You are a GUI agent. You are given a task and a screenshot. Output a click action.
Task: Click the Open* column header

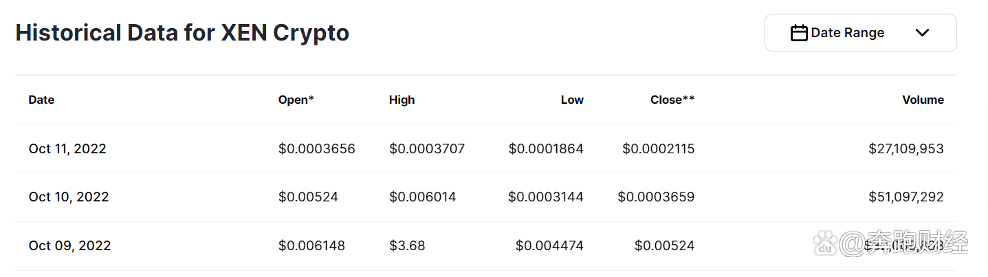point(296,100)
